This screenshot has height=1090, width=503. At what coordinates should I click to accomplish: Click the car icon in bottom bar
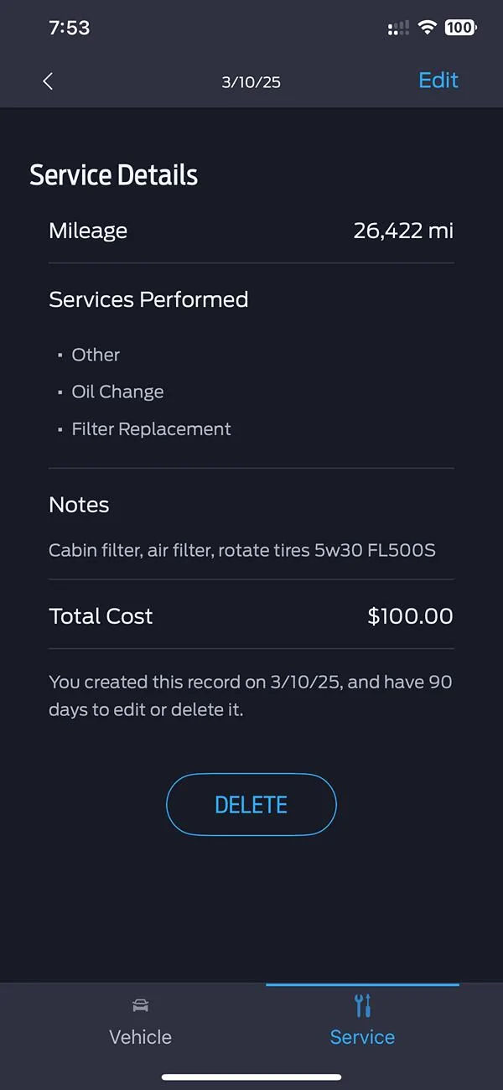140,1005
